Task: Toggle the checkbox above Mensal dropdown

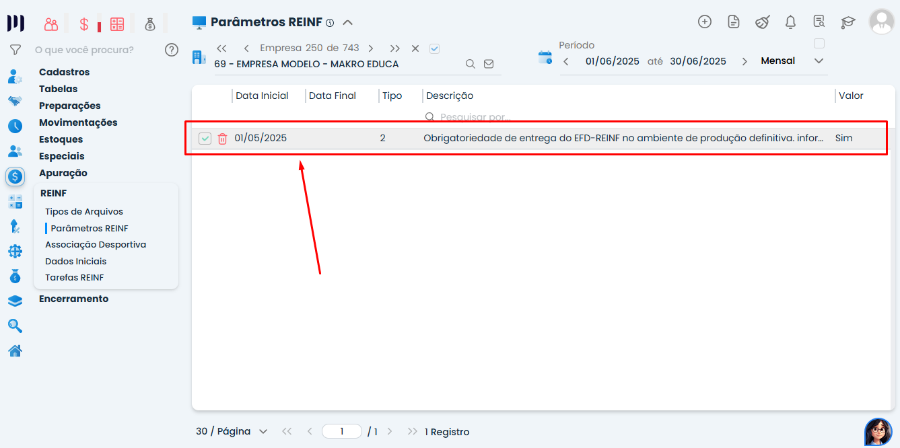Action: tap(819, 44)
